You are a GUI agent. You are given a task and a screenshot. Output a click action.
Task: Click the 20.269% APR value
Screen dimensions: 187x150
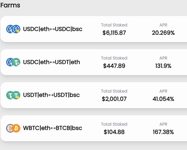pyautogui.click(x=163, y=33)
